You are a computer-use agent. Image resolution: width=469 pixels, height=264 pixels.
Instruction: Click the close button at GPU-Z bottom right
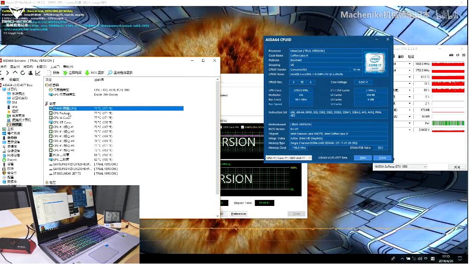click(x=457, y=167)
